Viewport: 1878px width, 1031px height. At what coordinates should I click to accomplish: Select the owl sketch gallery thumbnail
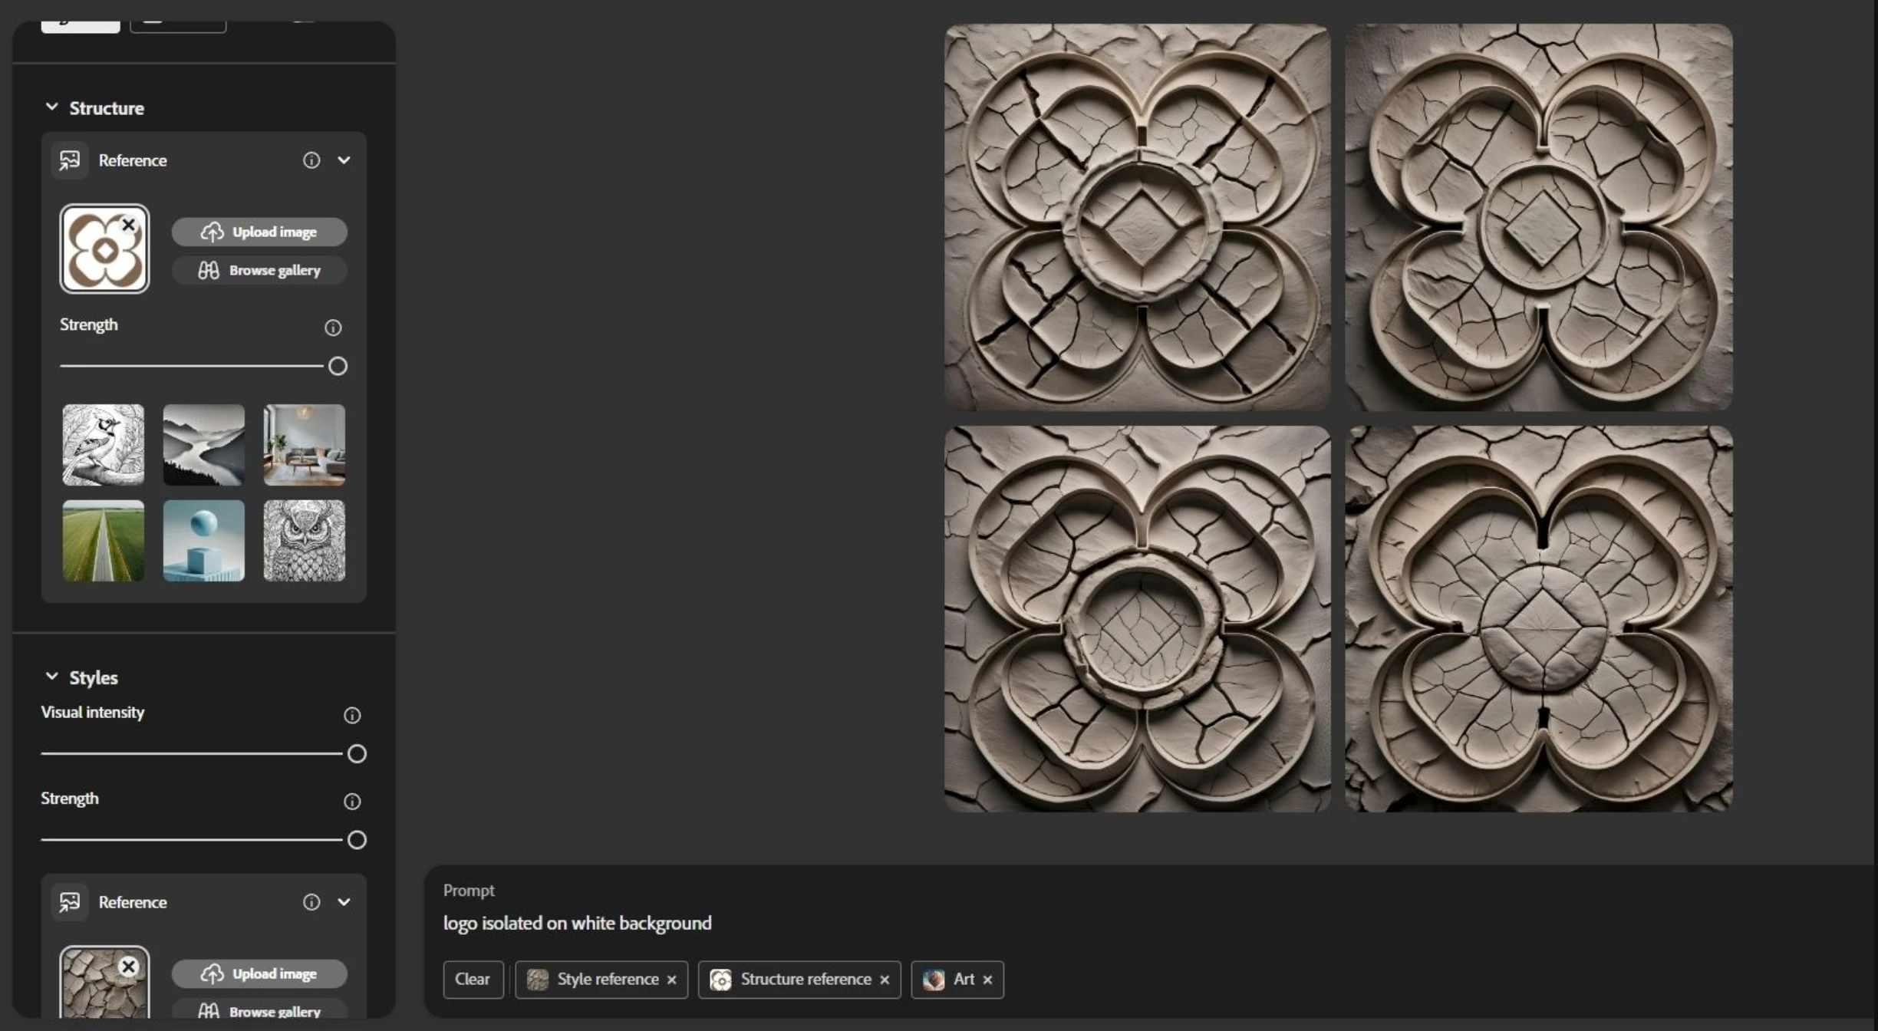(304, 541)
